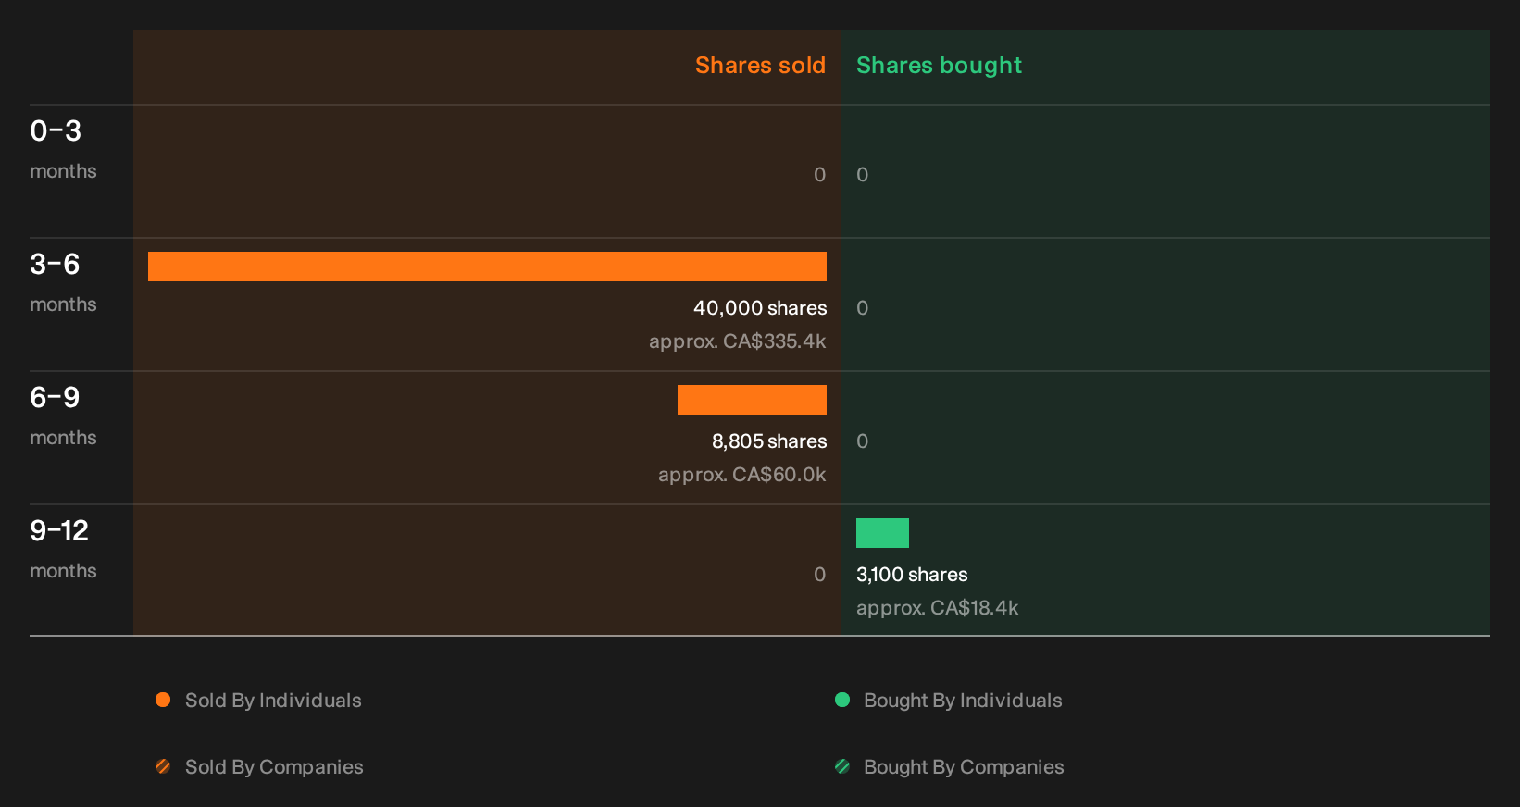Click shares bought zero in 3-6 months row
1520x807 pixels.
(863, 308)
